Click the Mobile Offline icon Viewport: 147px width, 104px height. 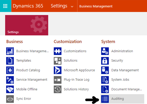pyautogui.click(x=10, y=89)
